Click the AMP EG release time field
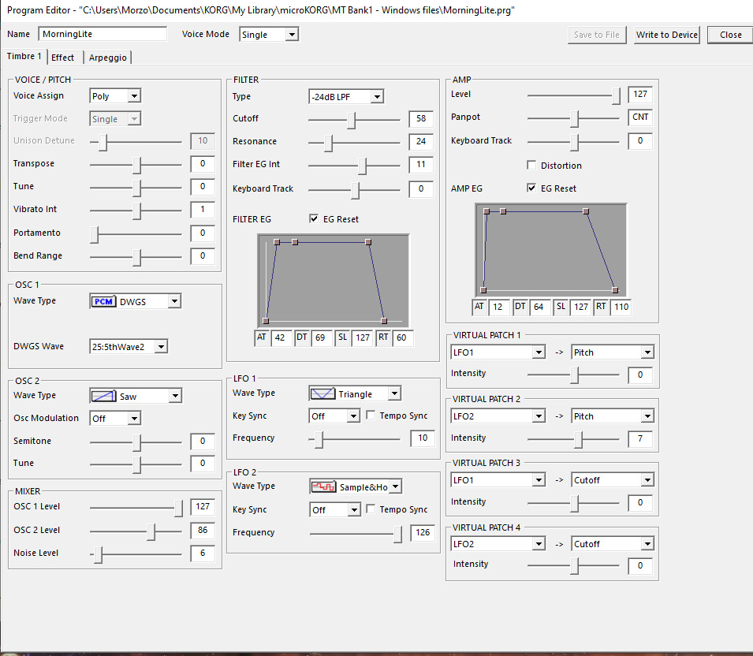Screen dimensions: 753x656 [621, 307]
